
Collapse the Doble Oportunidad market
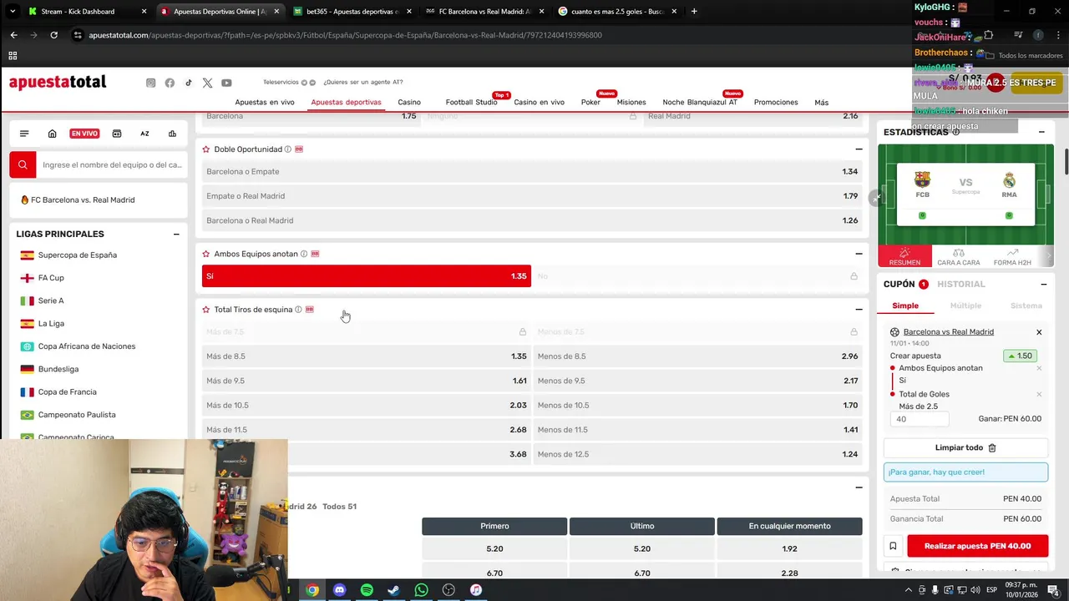(859, 149)
